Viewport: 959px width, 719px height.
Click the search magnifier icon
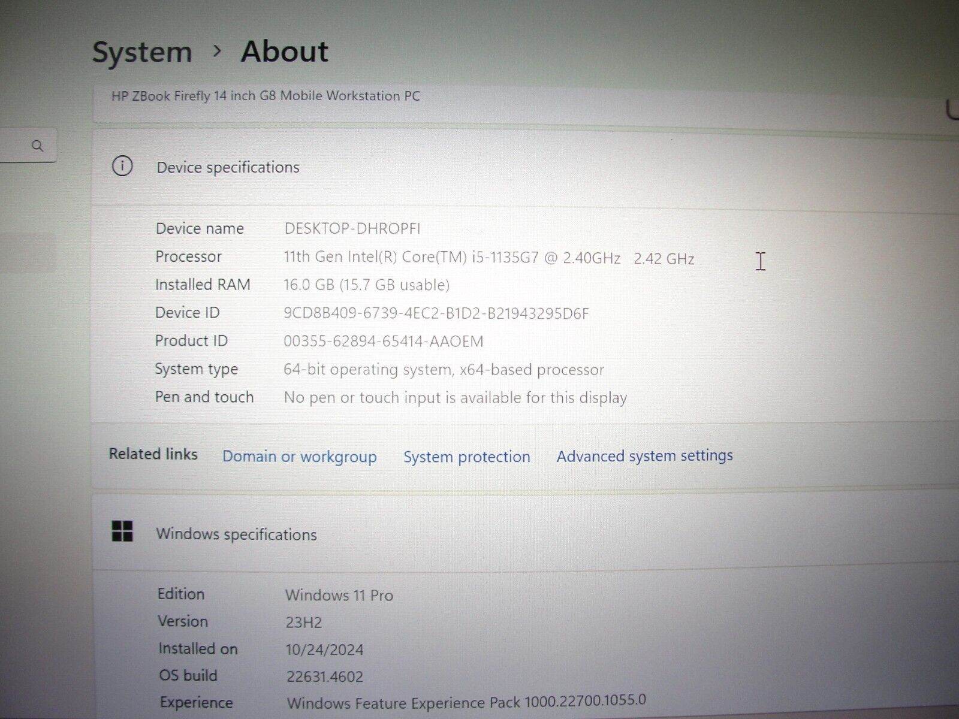[x=38, y=145]
